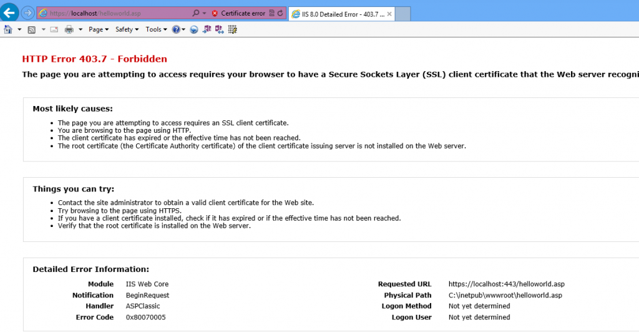
Task: Open the Tools menu
Action: 156,29
